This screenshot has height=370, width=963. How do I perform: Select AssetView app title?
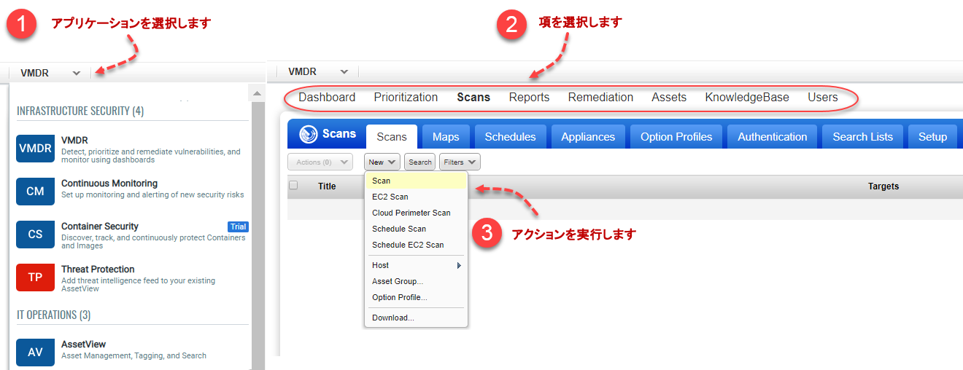click(84, 345)
